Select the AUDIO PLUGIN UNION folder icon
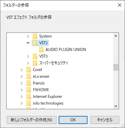Screen dimensions: 125x128 click(x=41, y=50)
